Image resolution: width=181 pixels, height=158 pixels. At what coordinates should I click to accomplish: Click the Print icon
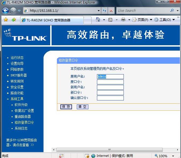pyautogui.click(x=123, y=20)
